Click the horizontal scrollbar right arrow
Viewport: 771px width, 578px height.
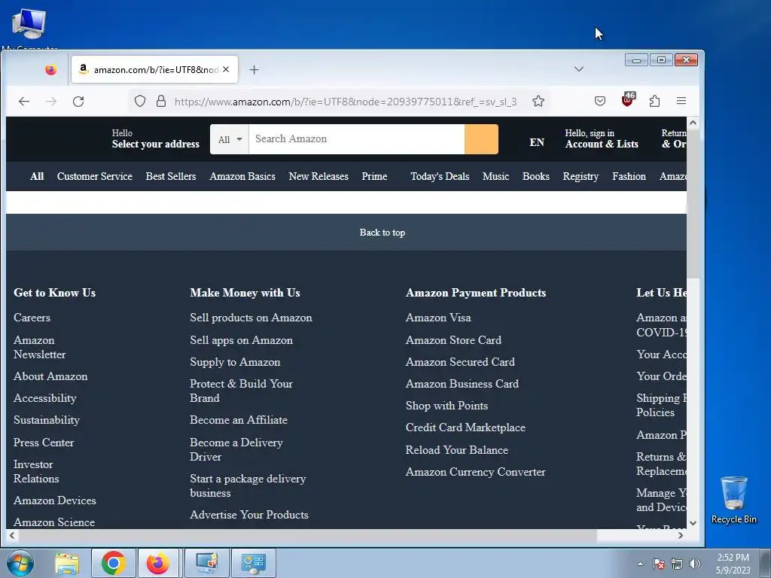[x=681, y=535]
